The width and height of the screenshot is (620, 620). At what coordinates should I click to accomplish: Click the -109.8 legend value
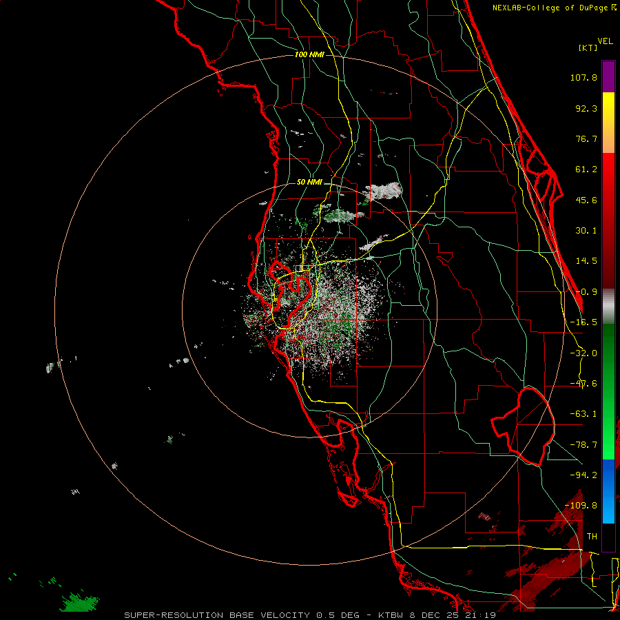tap(581, 506)
